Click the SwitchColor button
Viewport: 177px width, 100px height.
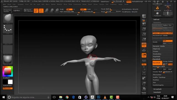click(7, 86)
